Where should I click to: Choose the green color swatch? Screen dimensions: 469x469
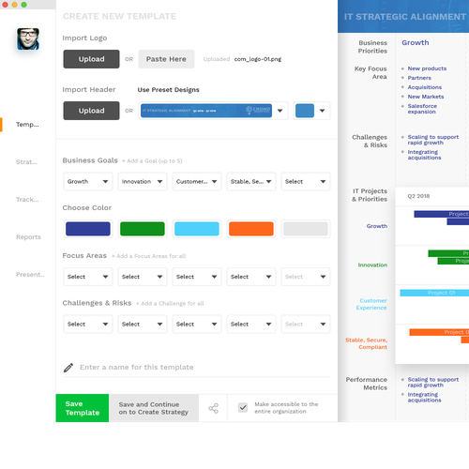(x=143, y=229)
